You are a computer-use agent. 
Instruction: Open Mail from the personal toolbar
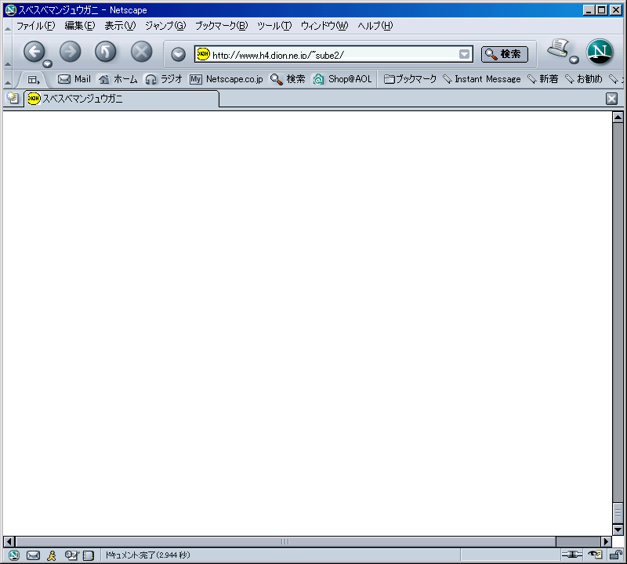pos(74,79)
